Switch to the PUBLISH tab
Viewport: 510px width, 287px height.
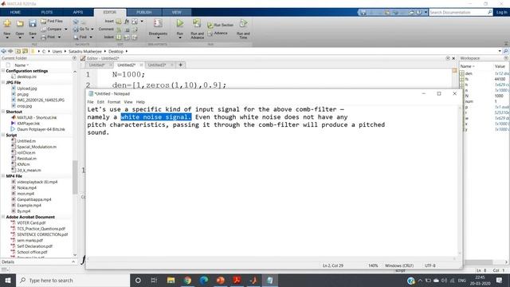point(144,13)
